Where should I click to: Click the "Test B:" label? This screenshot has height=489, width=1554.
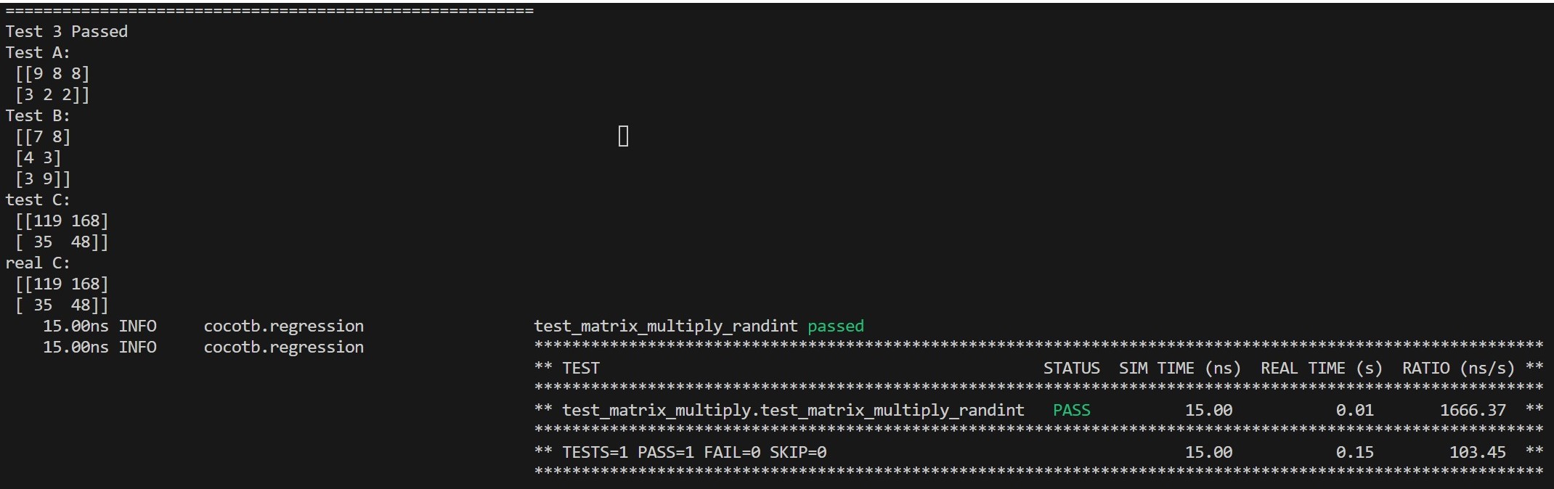(38, 115)
